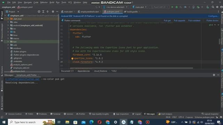Open the VCS menu
The width and height of the screenshot is (223, 125).
pos(70,2)
